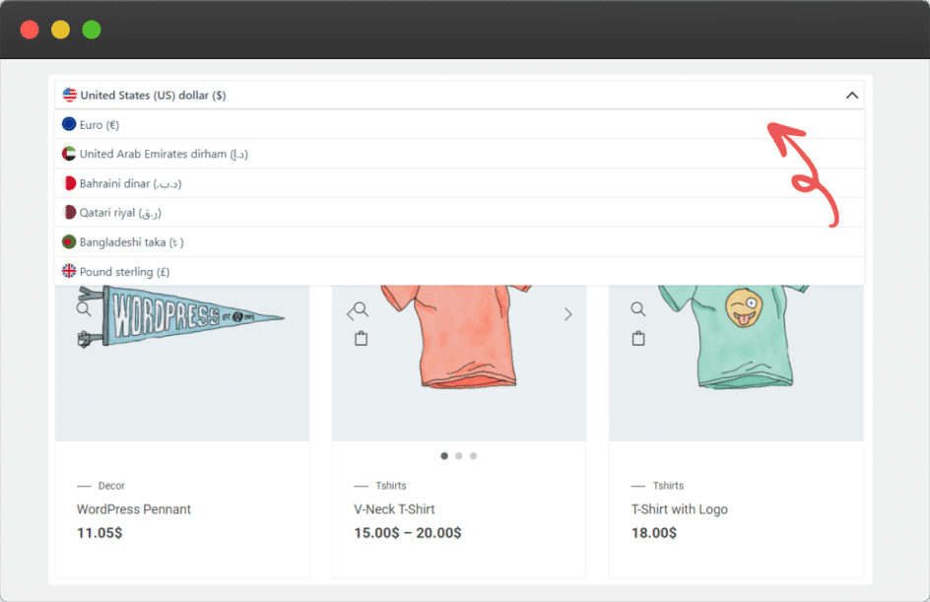Select Euro (€) from the currency list
The width and height of the screenshot is (930, 602).
pyautogui.click(x=100, y=125)
